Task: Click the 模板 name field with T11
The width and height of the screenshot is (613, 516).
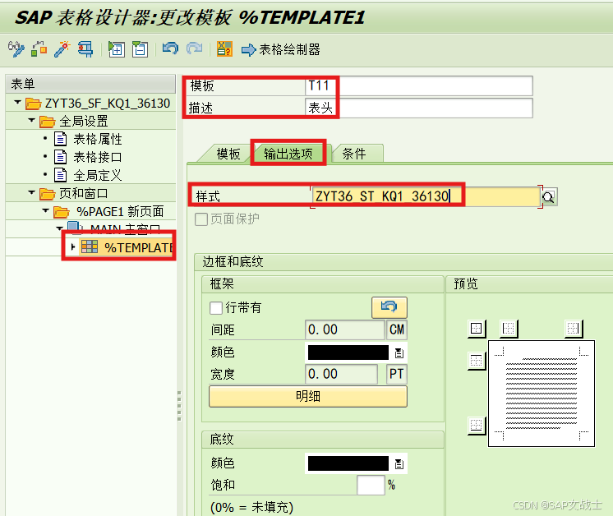Action: (419, 85)
